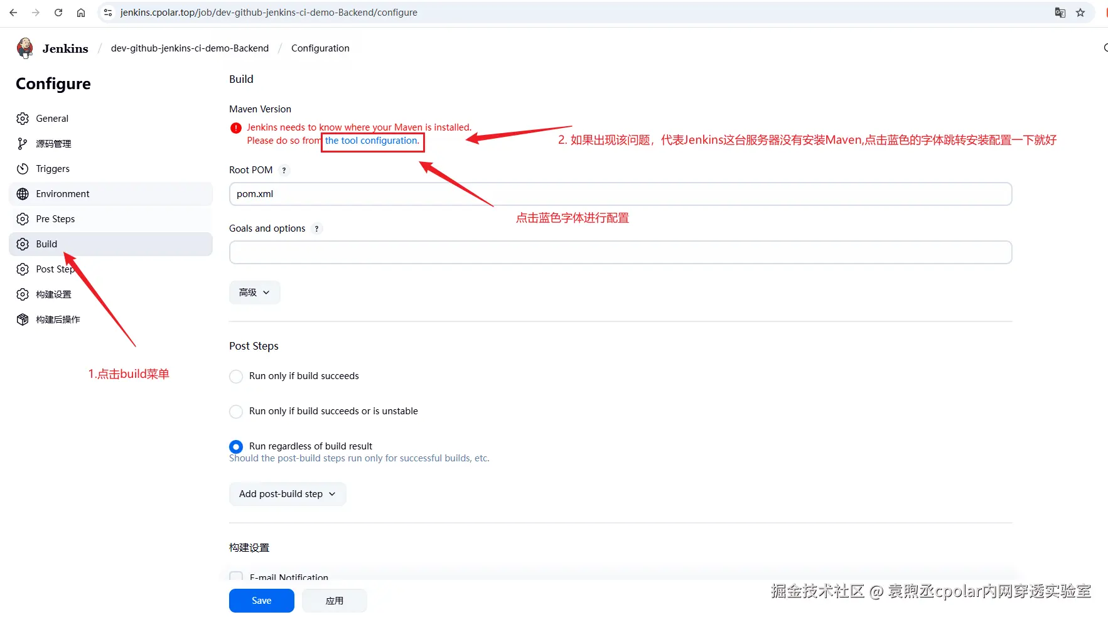Click the Post Steps gear icon
1108x617 pixels.
pyautogui.click(x=23, y=269)
